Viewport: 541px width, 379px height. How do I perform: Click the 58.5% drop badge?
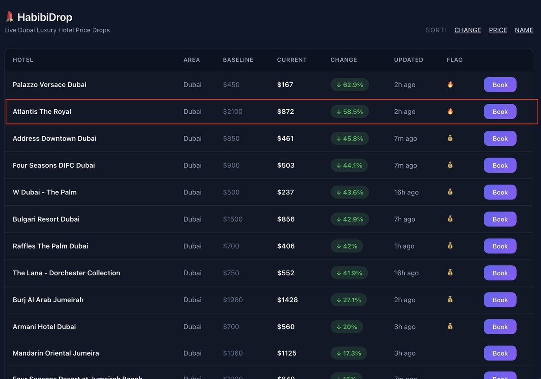(x=349, y=111)
